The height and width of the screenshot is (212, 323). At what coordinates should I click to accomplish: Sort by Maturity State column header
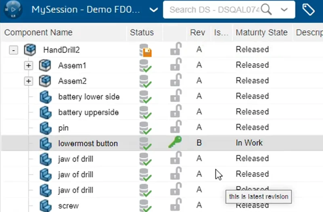coord(262,33)
